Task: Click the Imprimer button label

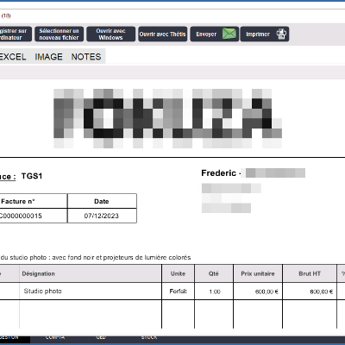Action: click(x=258, y=34)
